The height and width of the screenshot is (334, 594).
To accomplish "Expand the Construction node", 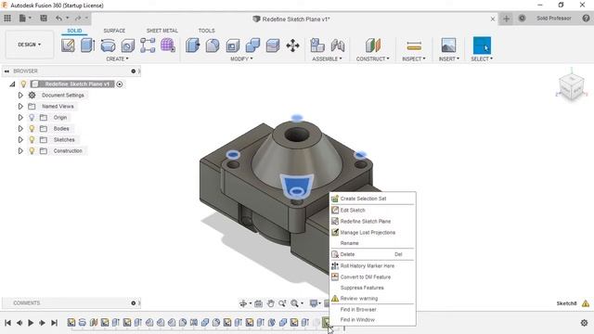I will (20, 150).
